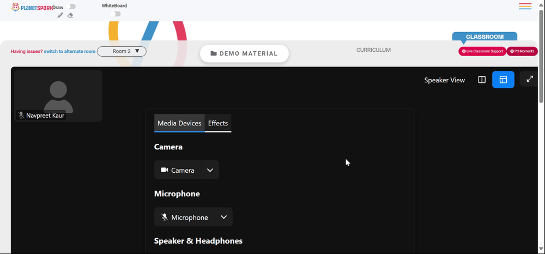Image resolution: width=545 pixels, height=254 pixels.
Task: Open the DEMO MATERIAL button
Action: pos(244,53)
